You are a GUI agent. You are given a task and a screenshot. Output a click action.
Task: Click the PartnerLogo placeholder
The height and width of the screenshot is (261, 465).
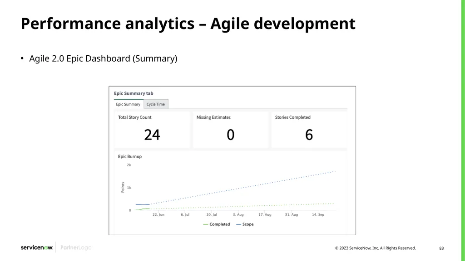pyautogui.click(x=76, y=247)
